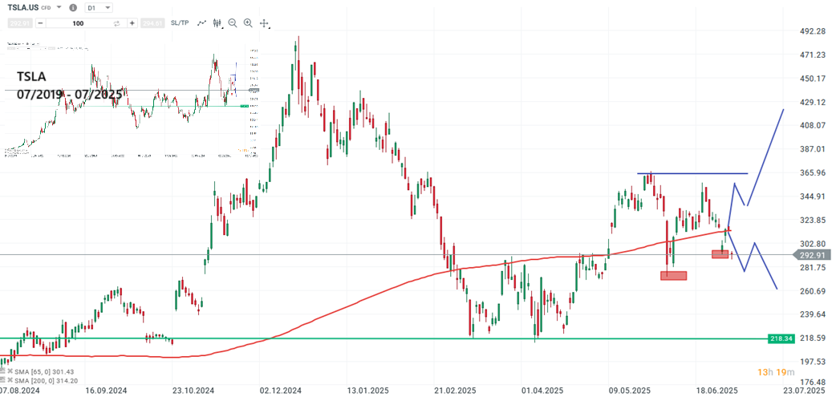This screenshot has width=836, height=405.
Task: Increase volume with the plus button
Action: (132, 23)
